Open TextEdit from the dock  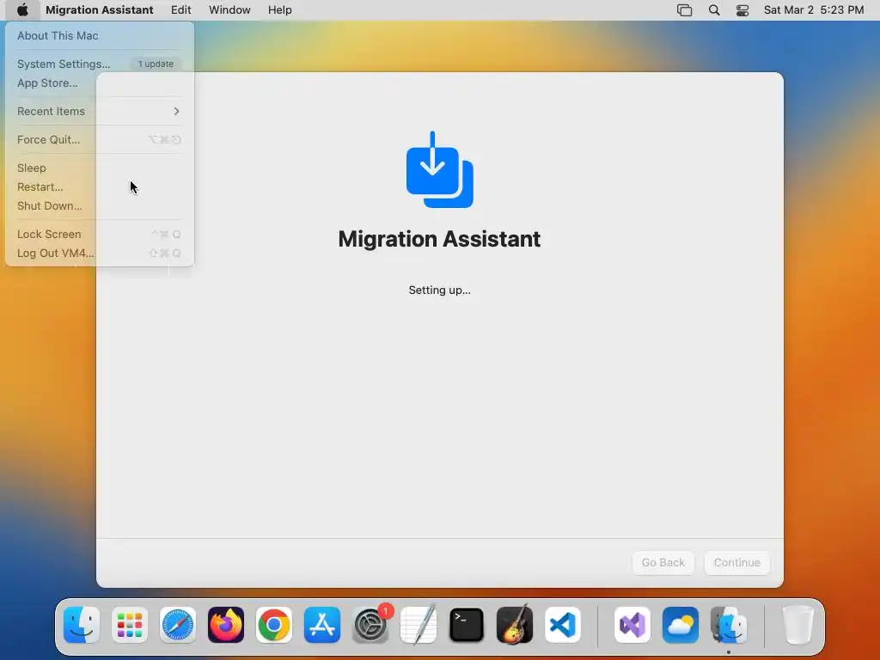[419, 625]
